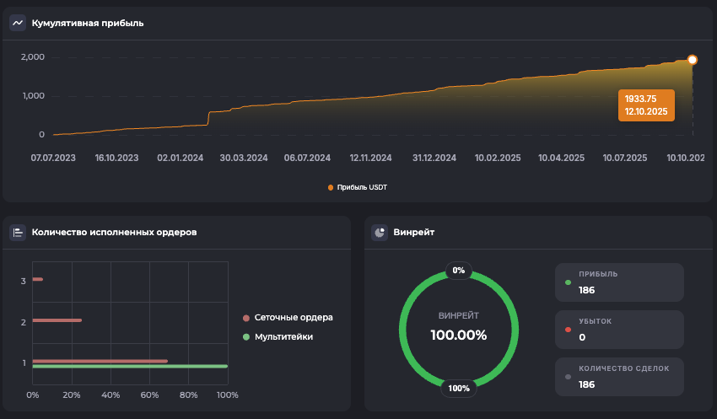Screen dimensions: 717x419
Task: Click the 100% label on winrate donut
Action: point(459,389)
